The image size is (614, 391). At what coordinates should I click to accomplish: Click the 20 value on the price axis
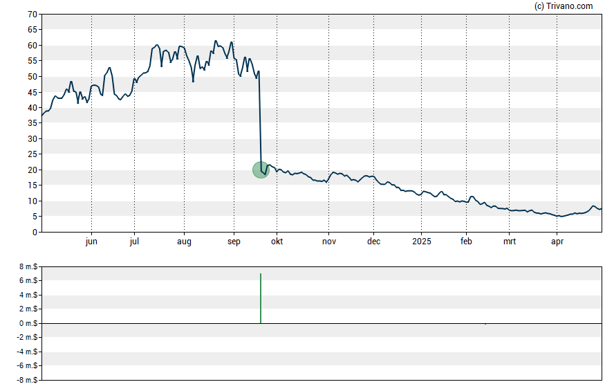[32, 170]
